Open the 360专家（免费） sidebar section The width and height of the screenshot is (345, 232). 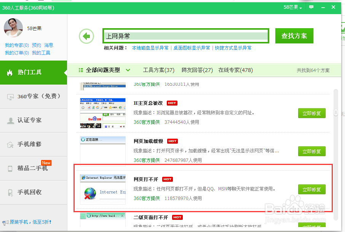coord(34,96)
